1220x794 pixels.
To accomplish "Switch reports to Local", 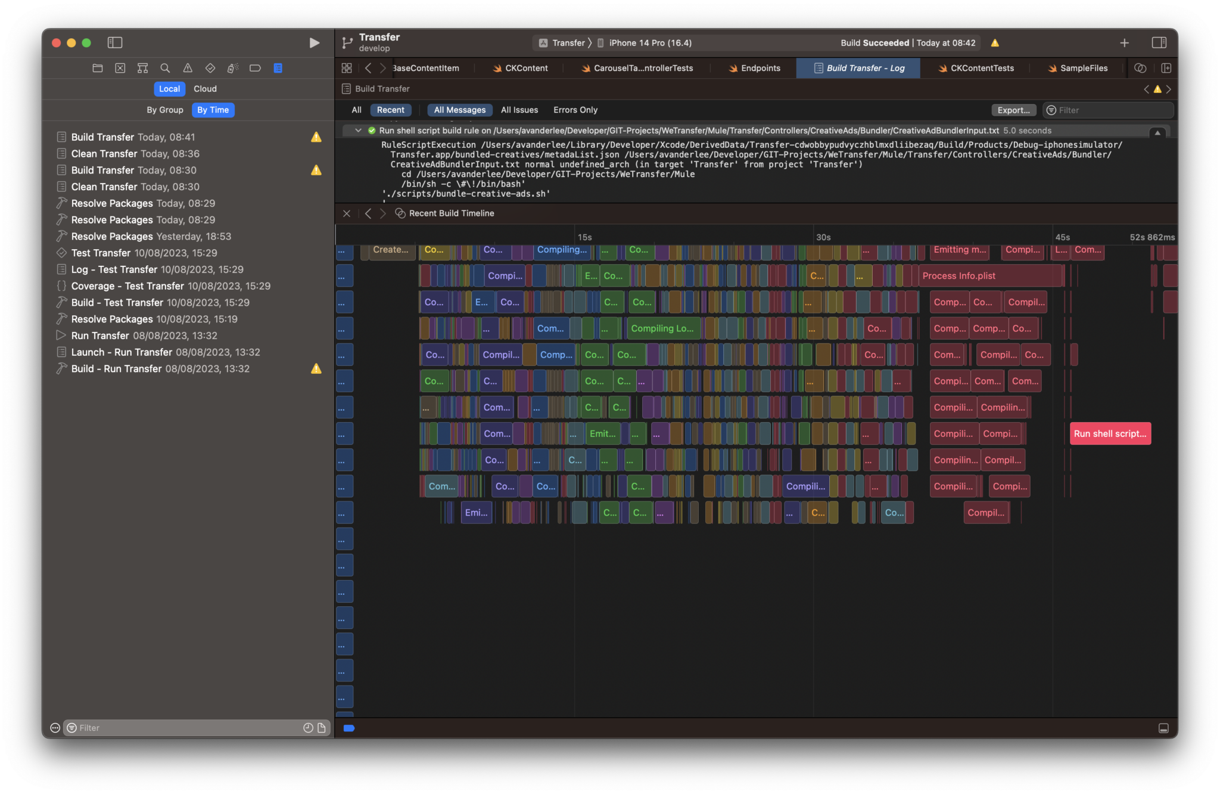I will coord(169,89).
